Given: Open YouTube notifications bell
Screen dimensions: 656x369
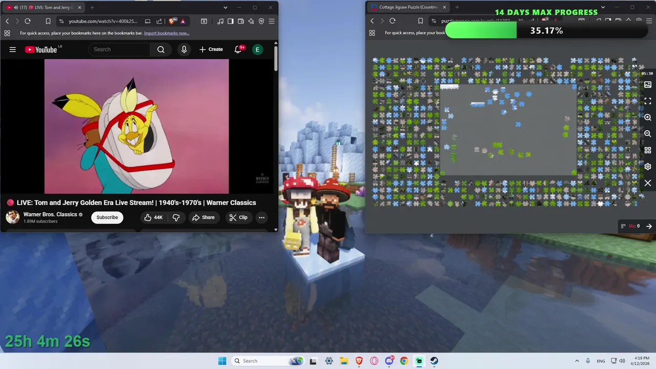Looking at the screenshot, I should (x=238, y=49).
